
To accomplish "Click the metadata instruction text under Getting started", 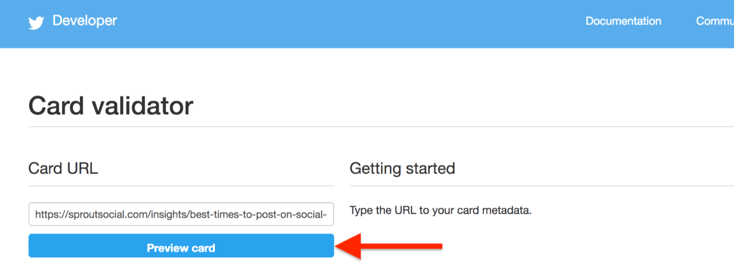I will (x=441, y=210).
